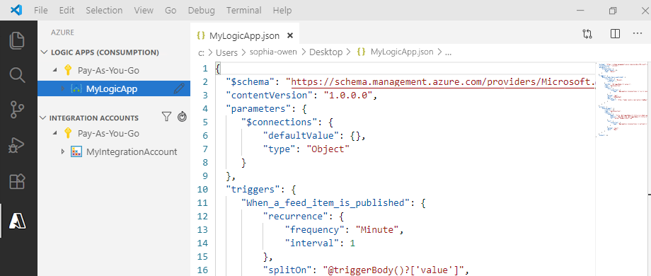Click line number 10 in the gutter
This screenshot has width=651, height=276.
coord(203,189)
